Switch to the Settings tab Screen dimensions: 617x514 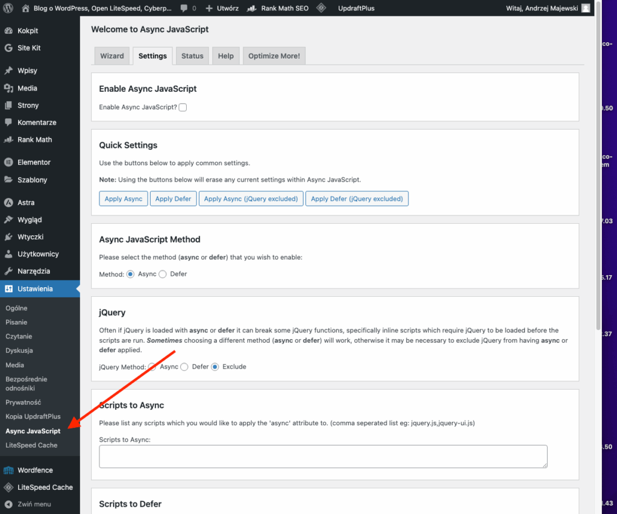(152, 56)
